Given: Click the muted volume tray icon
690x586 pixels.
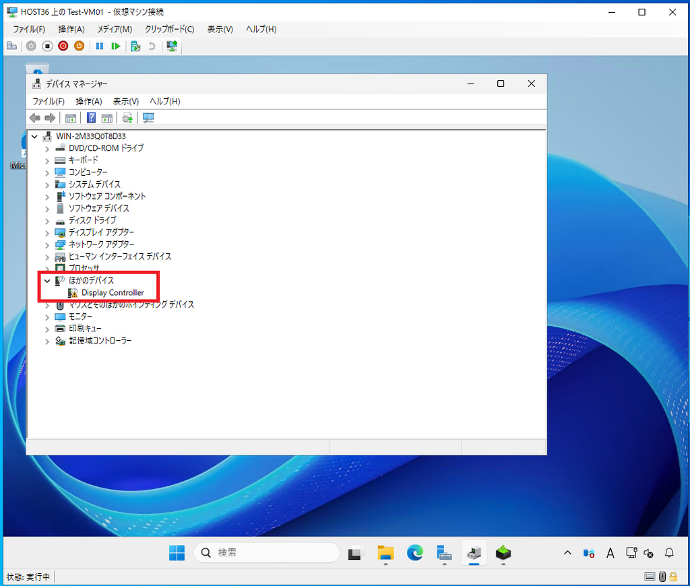Looking at the screenshot, I should 648,552.
